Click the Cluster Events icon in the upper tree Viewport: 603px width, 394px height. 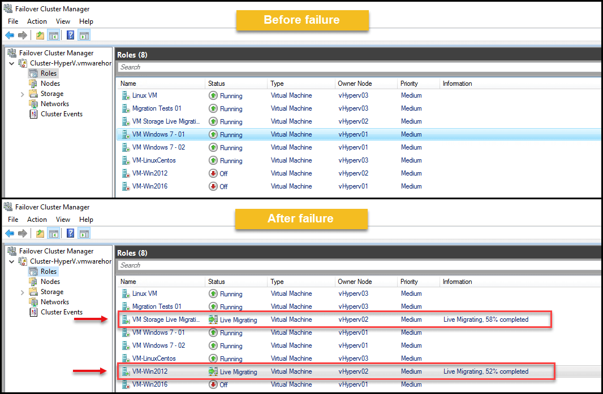pyautogui.click(x=33, y=114)
